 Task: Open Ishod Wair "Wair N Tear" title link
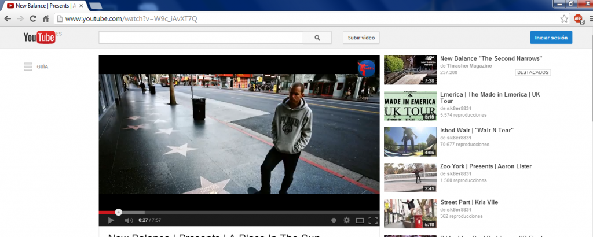click(x=477, y=131)
